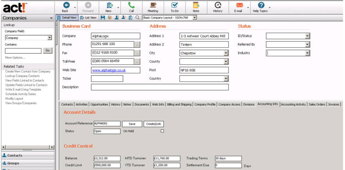Click Create New Contact from Company
Screen dimensions: 345x170
[x=28, y=71]
